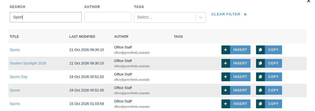315x111 pixels.
Task: Click timestamp 19 Oct 2026 00:51:00
Action: (87, 90)
